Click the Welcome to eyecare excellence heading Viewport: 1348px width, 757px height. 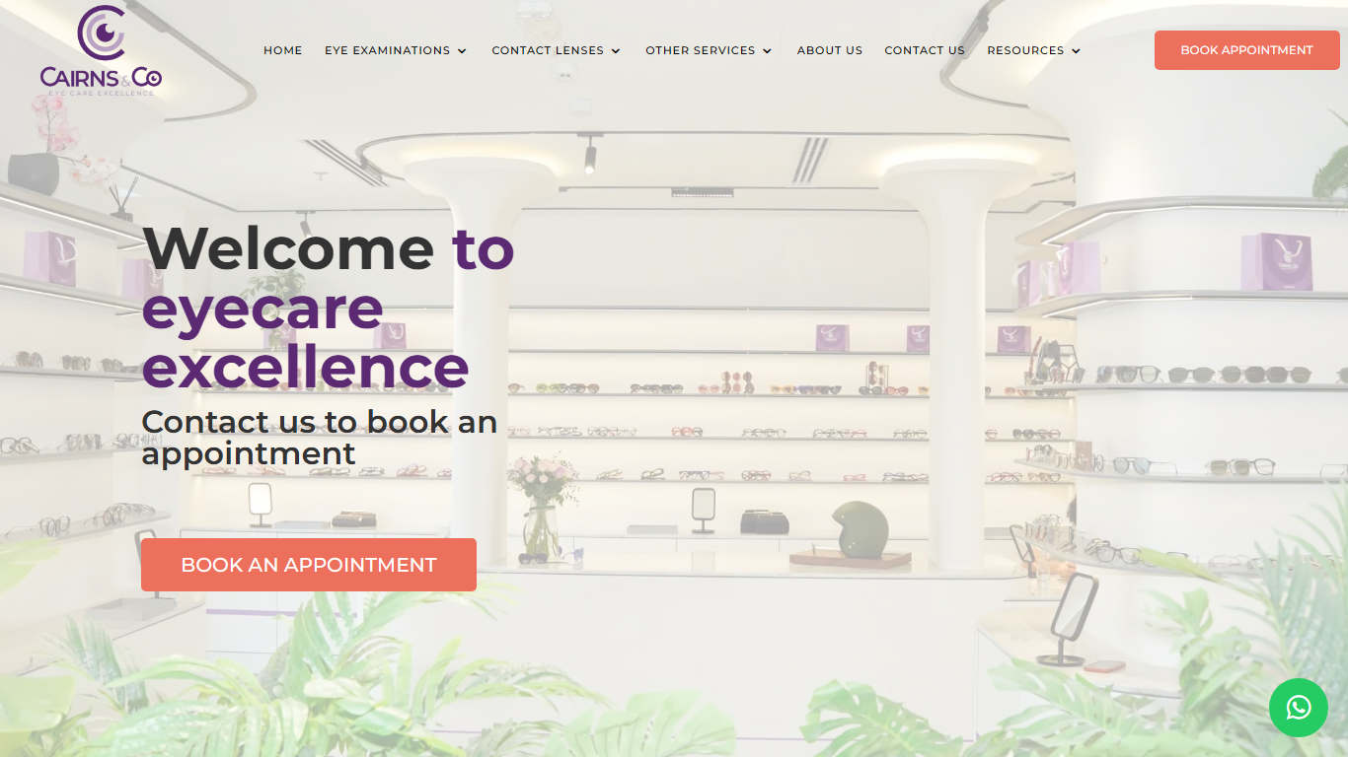[x=329, y=307]
